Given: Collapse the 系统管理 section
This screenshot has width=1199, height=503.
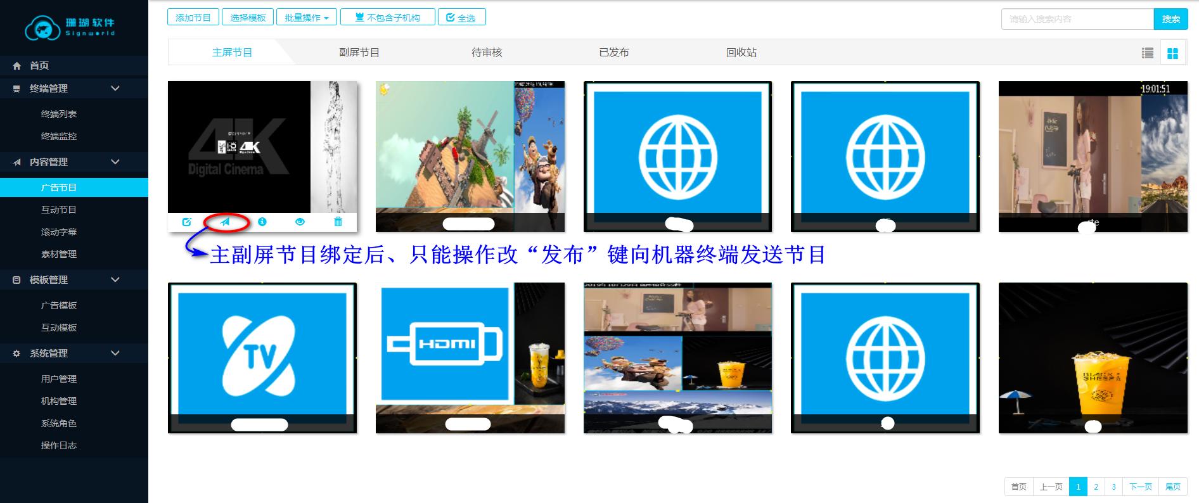Looking at the screenshot, I should click(x=74, y=353).
